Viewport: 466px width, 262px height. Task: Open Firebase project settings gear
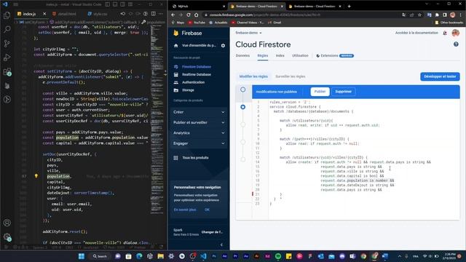coord(223,45)
